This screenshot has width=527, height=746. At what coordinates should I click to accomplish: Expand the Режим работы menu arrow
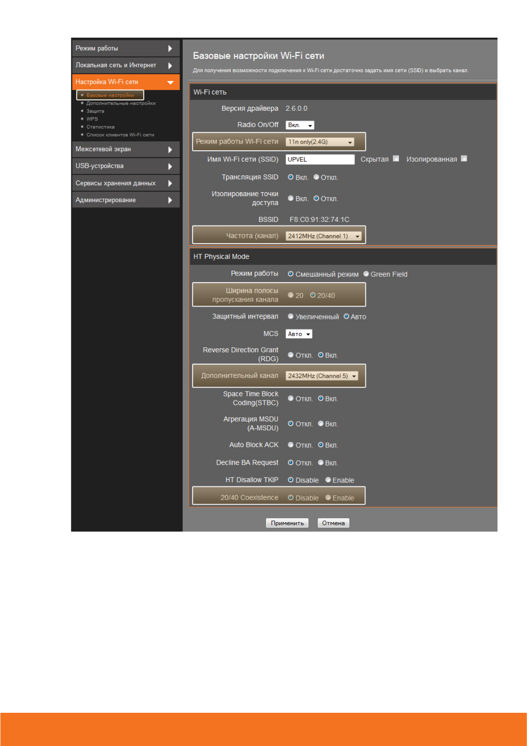pos(170,48)
